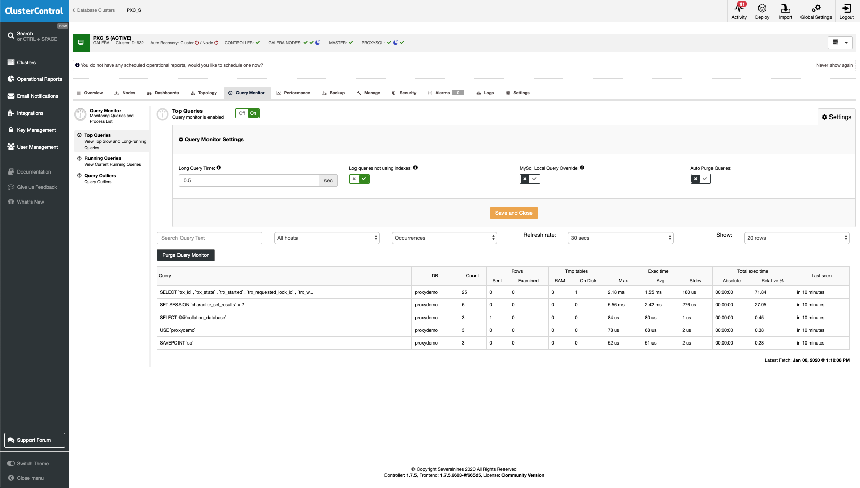This screenshot has width=860, height=488.
Task: Open the Show 20 rows dropdown
Action: click(x=796, y=238)
